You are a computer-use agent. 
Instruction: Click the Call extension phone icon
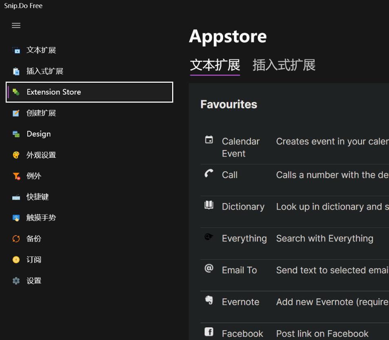click(x=209, y=174)
